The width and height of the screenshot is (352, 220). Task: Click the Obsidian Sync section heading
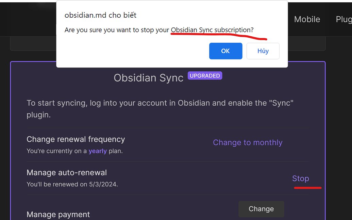tap(148, 78)
